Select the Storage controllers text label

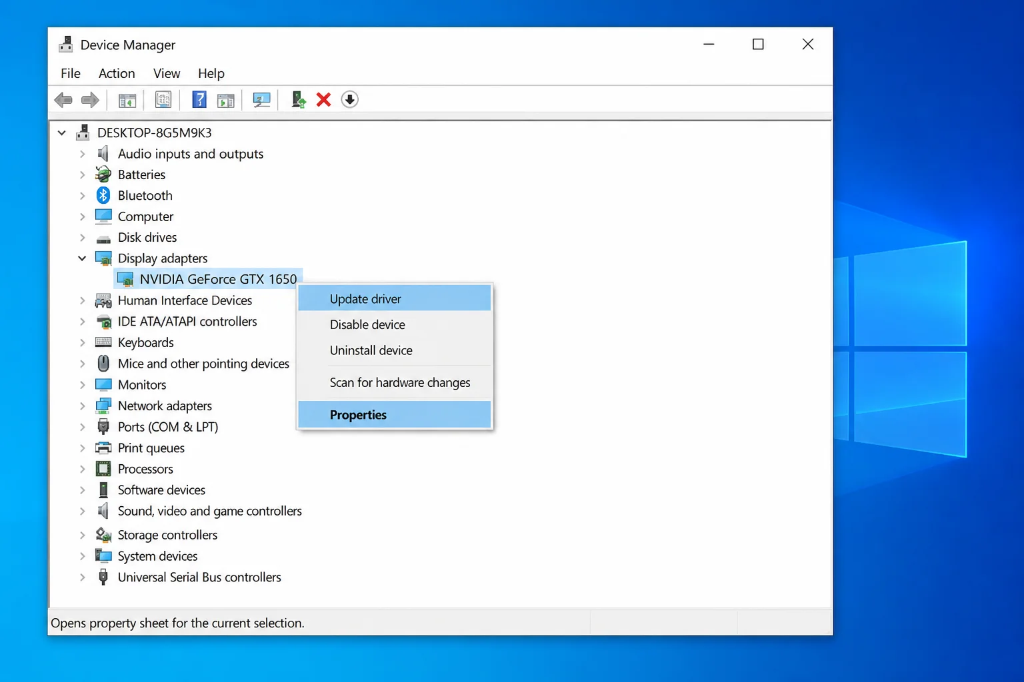(x=167, y=535)
